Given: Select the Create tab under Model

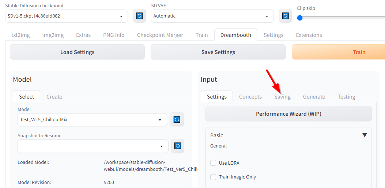Looking at the screenshot, I should [54, 97].
